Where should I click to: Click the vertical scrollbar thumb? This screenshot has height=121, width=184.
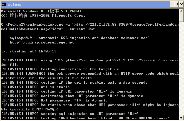tap(181, 18)
